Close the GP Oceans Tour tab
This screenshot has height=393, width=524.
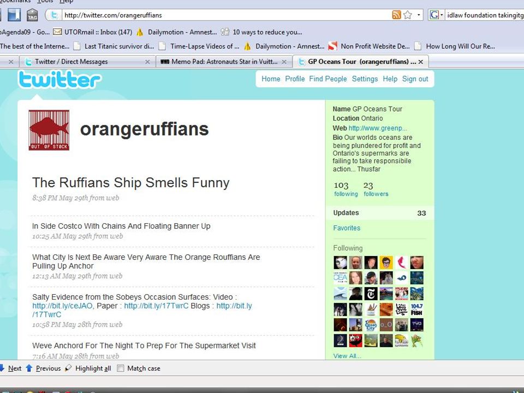point(421,62)
